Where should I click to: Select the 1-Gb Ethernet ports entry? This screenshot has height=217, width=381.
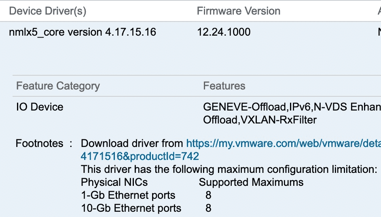point(128,195)
